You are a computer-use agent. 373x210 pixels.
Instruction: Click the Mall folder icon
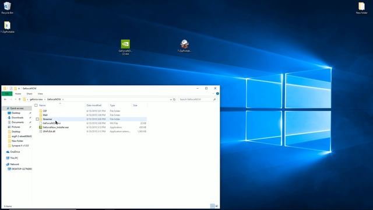[40, 115]
